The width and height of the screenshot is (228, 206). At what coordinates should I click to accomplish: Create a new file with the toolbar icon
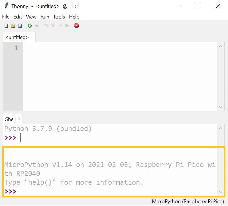tap(6, 26)
